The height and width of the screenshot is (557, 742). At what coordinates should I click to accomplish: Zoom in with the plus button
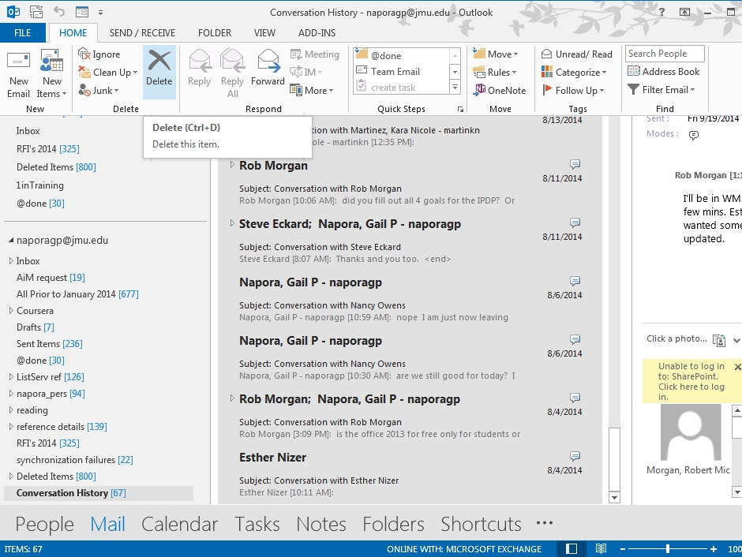[713, 549]
